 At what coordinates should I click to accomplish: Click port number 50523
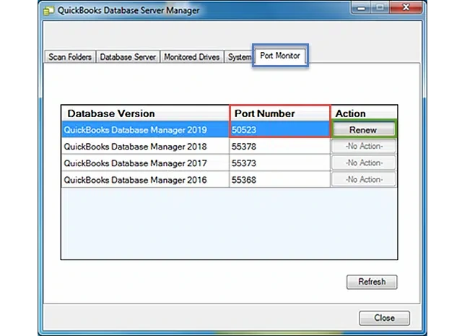tap(244, 130)
